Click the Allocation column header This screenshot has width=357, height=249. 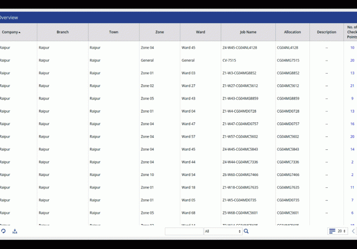(x=293, y=32)
